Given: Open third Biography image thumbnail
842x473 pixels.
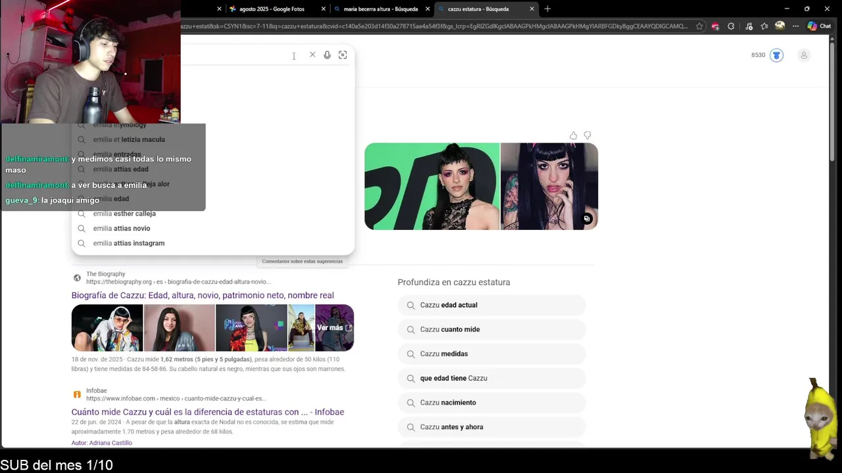Looking at the screenshot, I should point(251,328).
